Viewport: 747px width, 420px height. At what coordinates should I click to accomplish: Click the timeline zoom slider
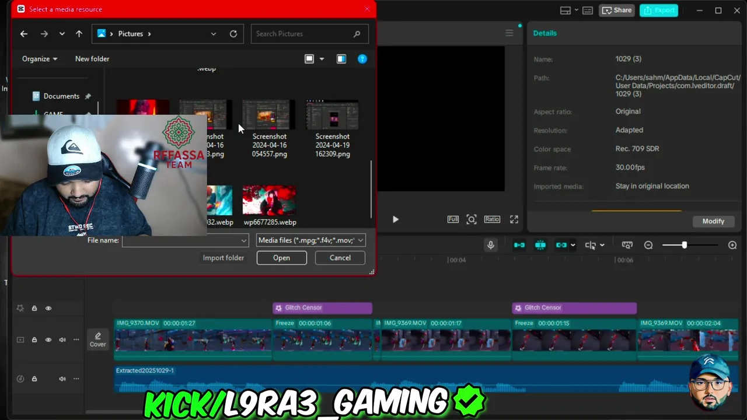pyautogui.click(x=692, y=245)
